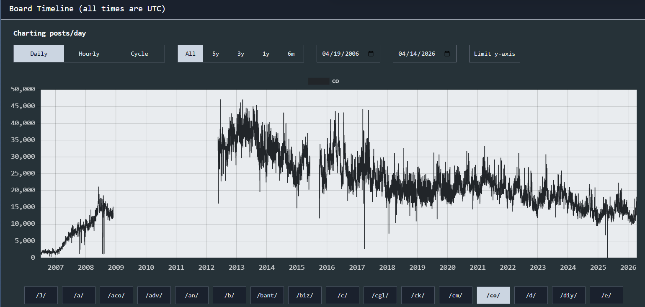Click the Charting posts/day heading
Image resolution: width=645 pixels, height=307 pixels.
[50, 33]
